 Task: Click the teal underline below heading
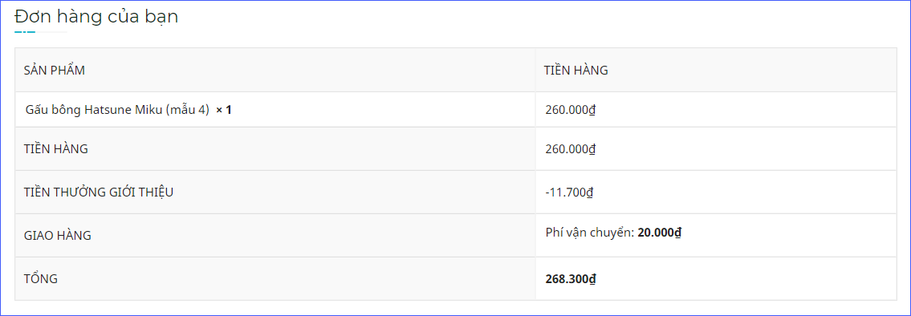tap(25, 32)
